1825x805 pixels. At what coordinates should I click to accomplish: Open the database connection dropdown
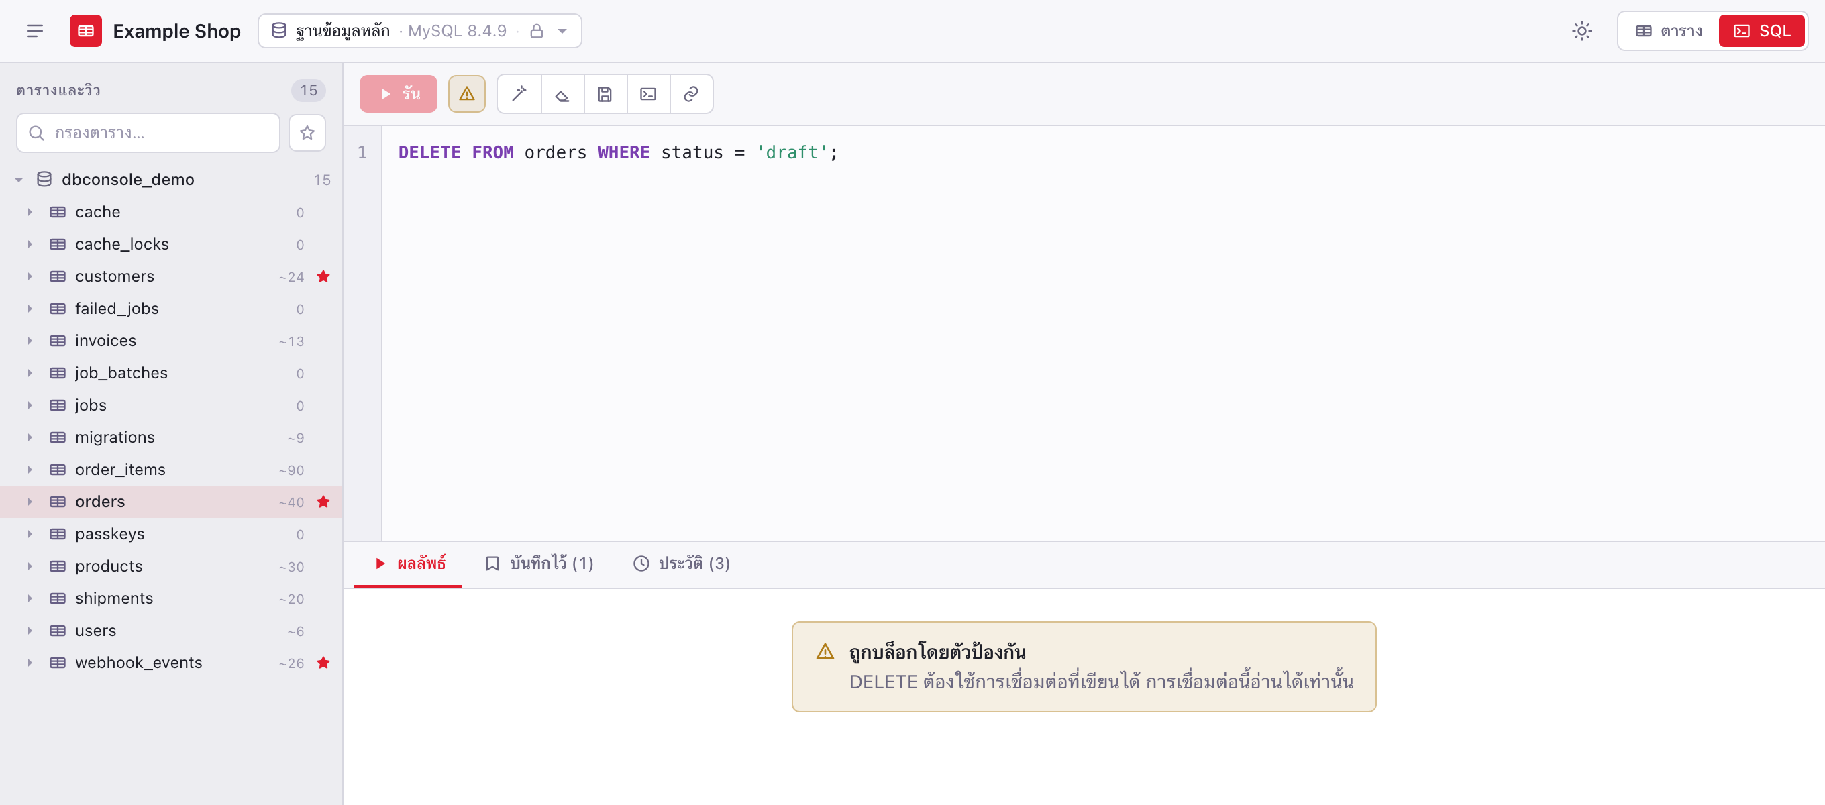tap(419, 31)
